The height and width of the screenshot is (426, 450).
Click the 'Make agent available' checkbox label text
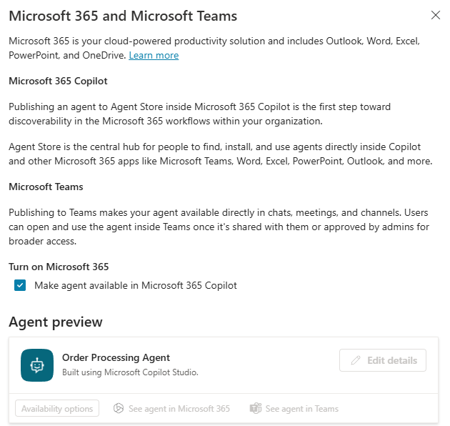[136, 285]
